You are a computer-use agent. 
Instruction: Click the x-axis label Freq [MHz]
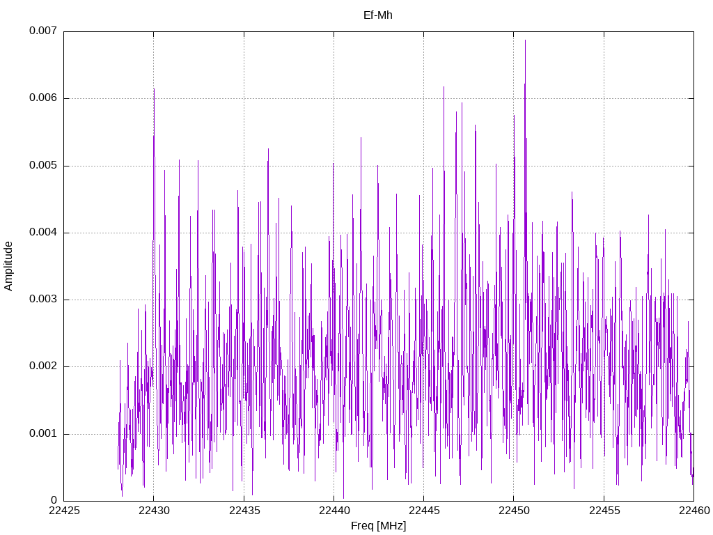coord(378,525)
